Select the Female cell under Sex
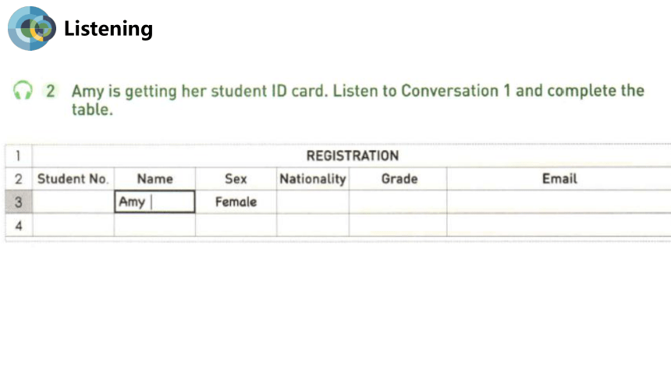The image size is (671, 378). pos(236,201)
